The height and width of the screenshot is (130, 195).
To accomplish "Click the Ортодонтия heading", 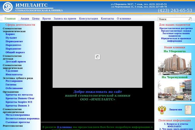I will [11, 92].
